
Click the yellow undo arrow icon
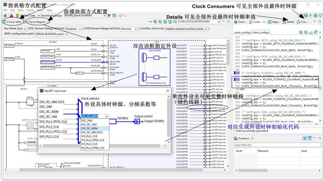[x=120, y=16]
